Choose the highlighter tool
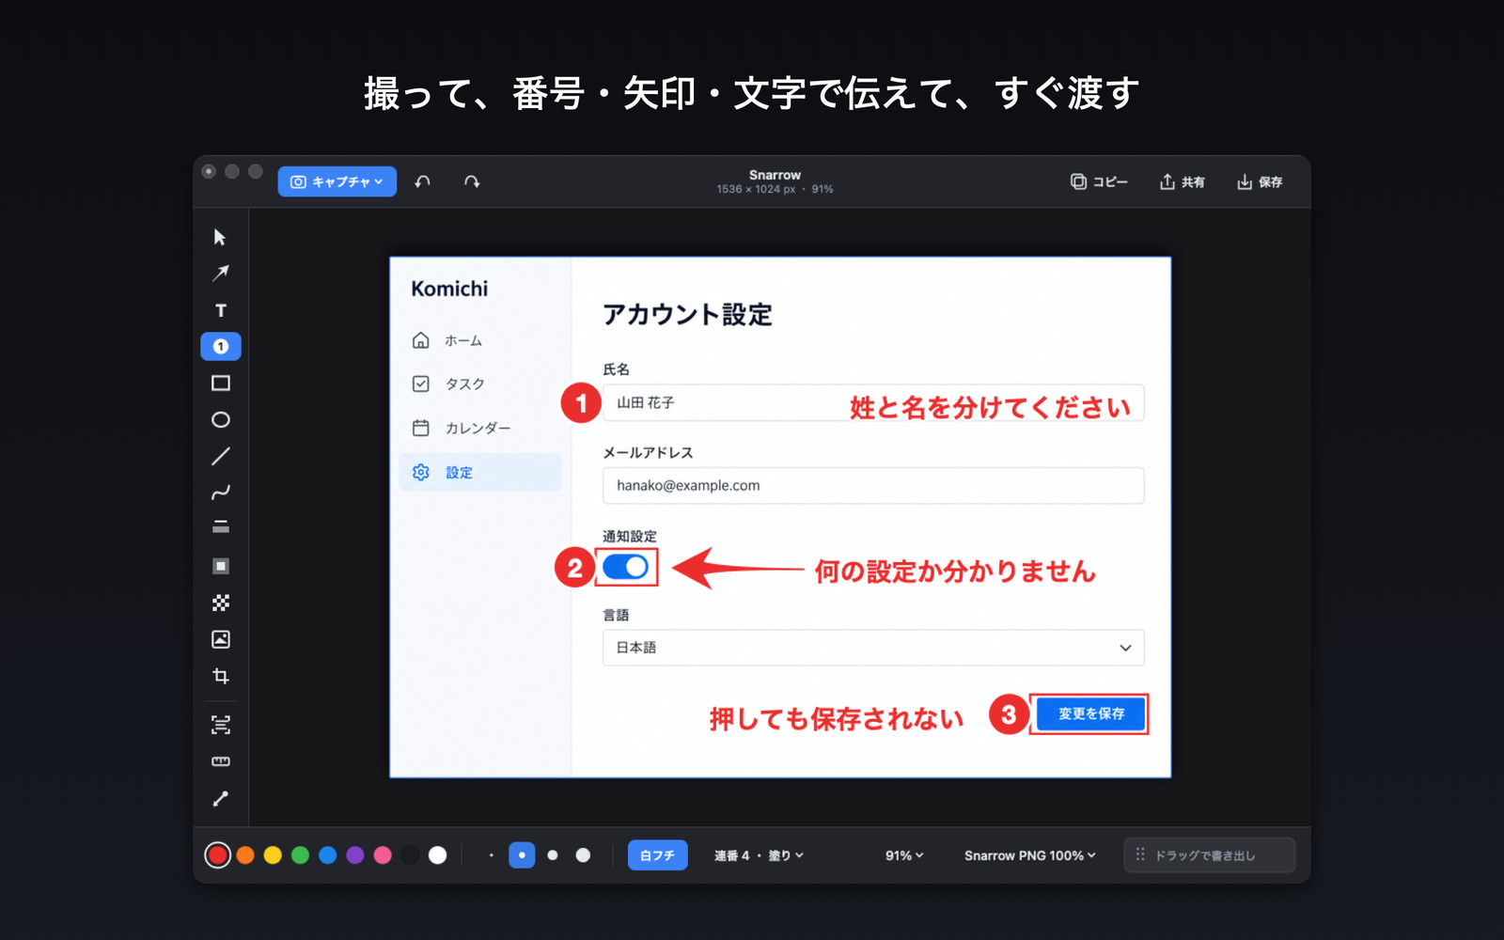Image resolution: width=1504 pixels, height=940 pixels. [220, 527]
